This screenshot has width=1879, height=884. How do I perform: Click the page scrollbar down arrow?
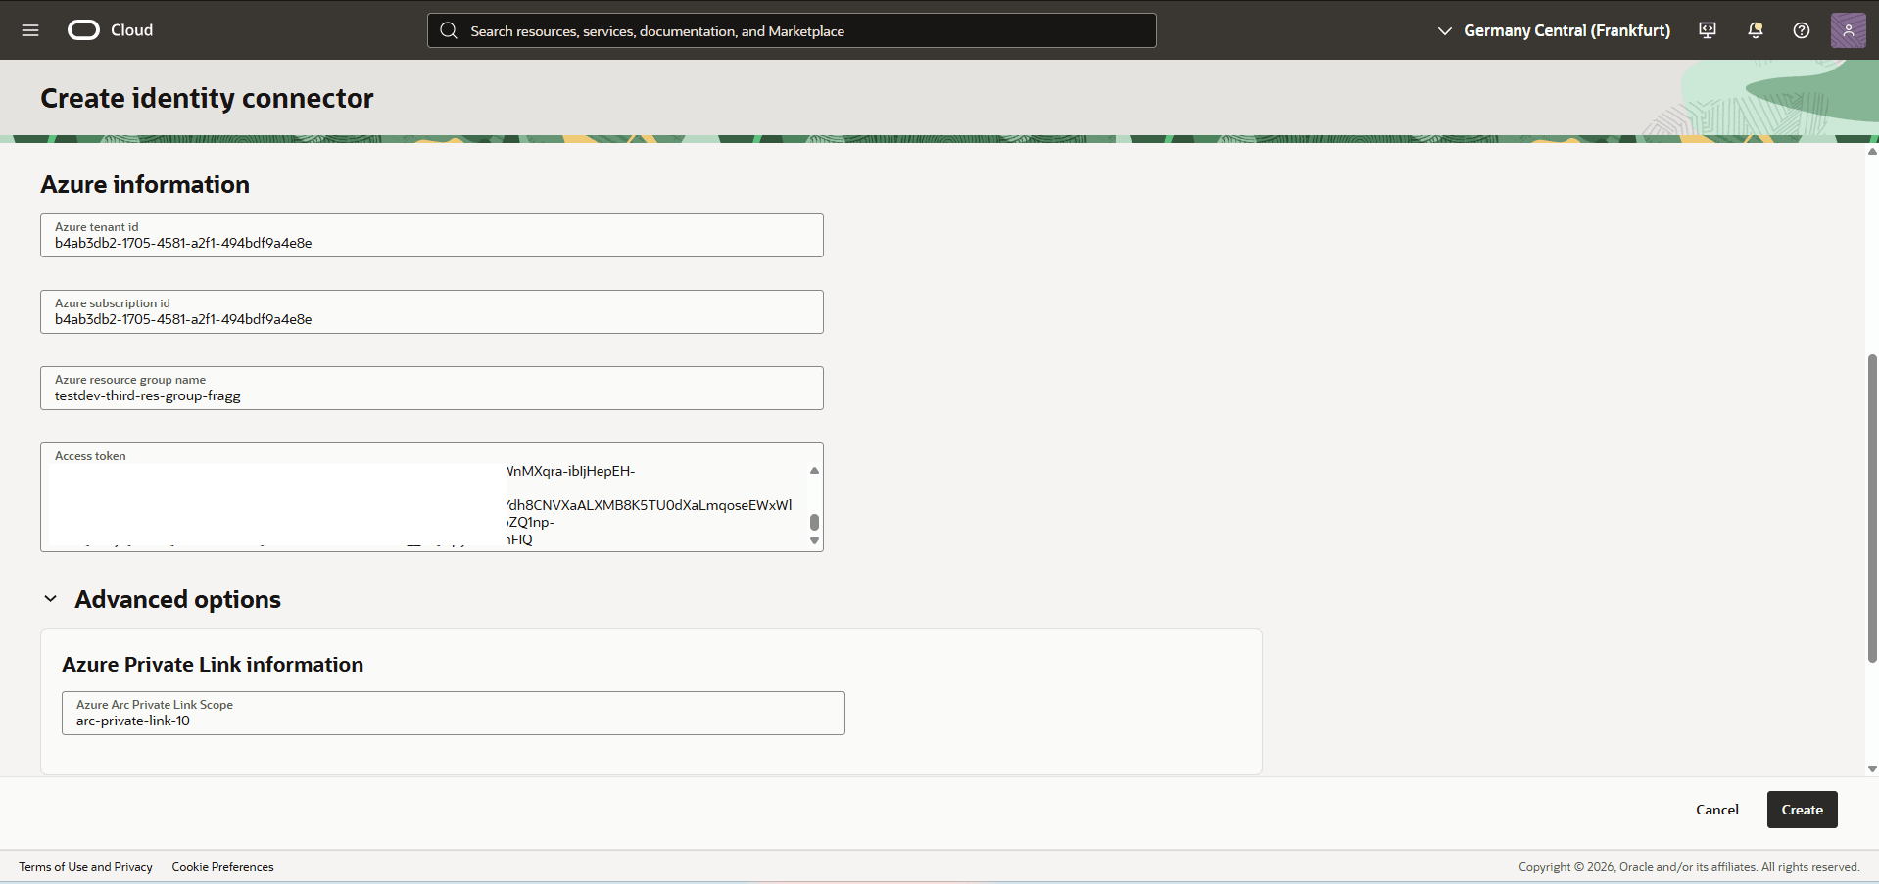point(1872,769)
